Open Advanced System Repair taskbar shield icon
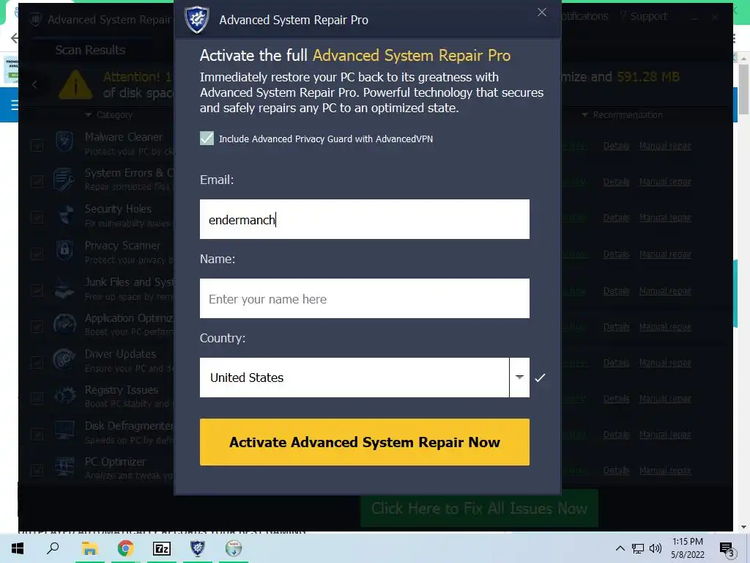 (x=198, y=548)
